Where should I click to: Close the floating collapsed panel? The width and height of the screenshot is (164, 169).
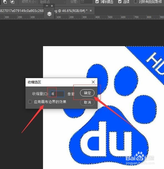pos(52,6)
